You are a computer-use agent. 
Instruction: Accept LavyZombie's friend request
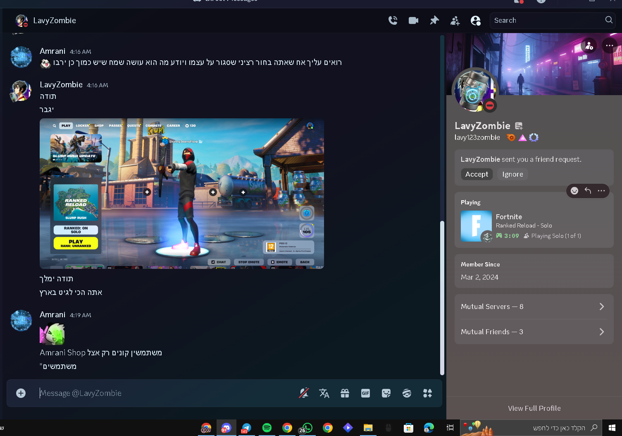(477, 174)
